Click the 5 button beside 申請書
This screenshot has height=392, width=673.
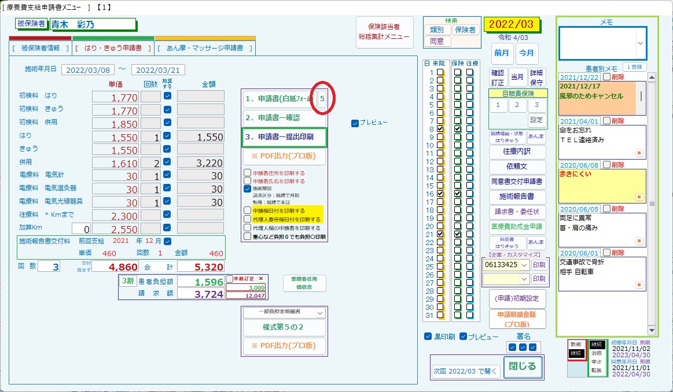point(322,99)
